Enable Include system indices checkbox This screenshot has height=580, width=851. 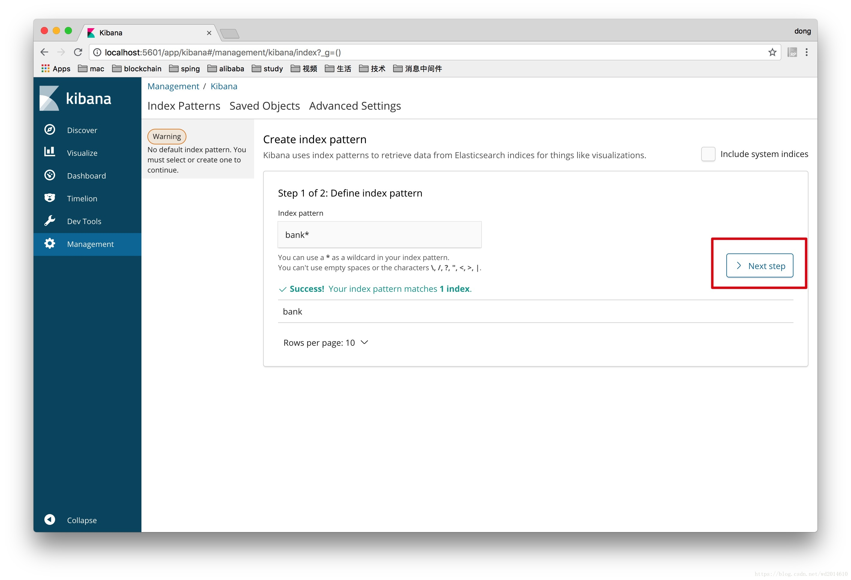pos(708,154)
